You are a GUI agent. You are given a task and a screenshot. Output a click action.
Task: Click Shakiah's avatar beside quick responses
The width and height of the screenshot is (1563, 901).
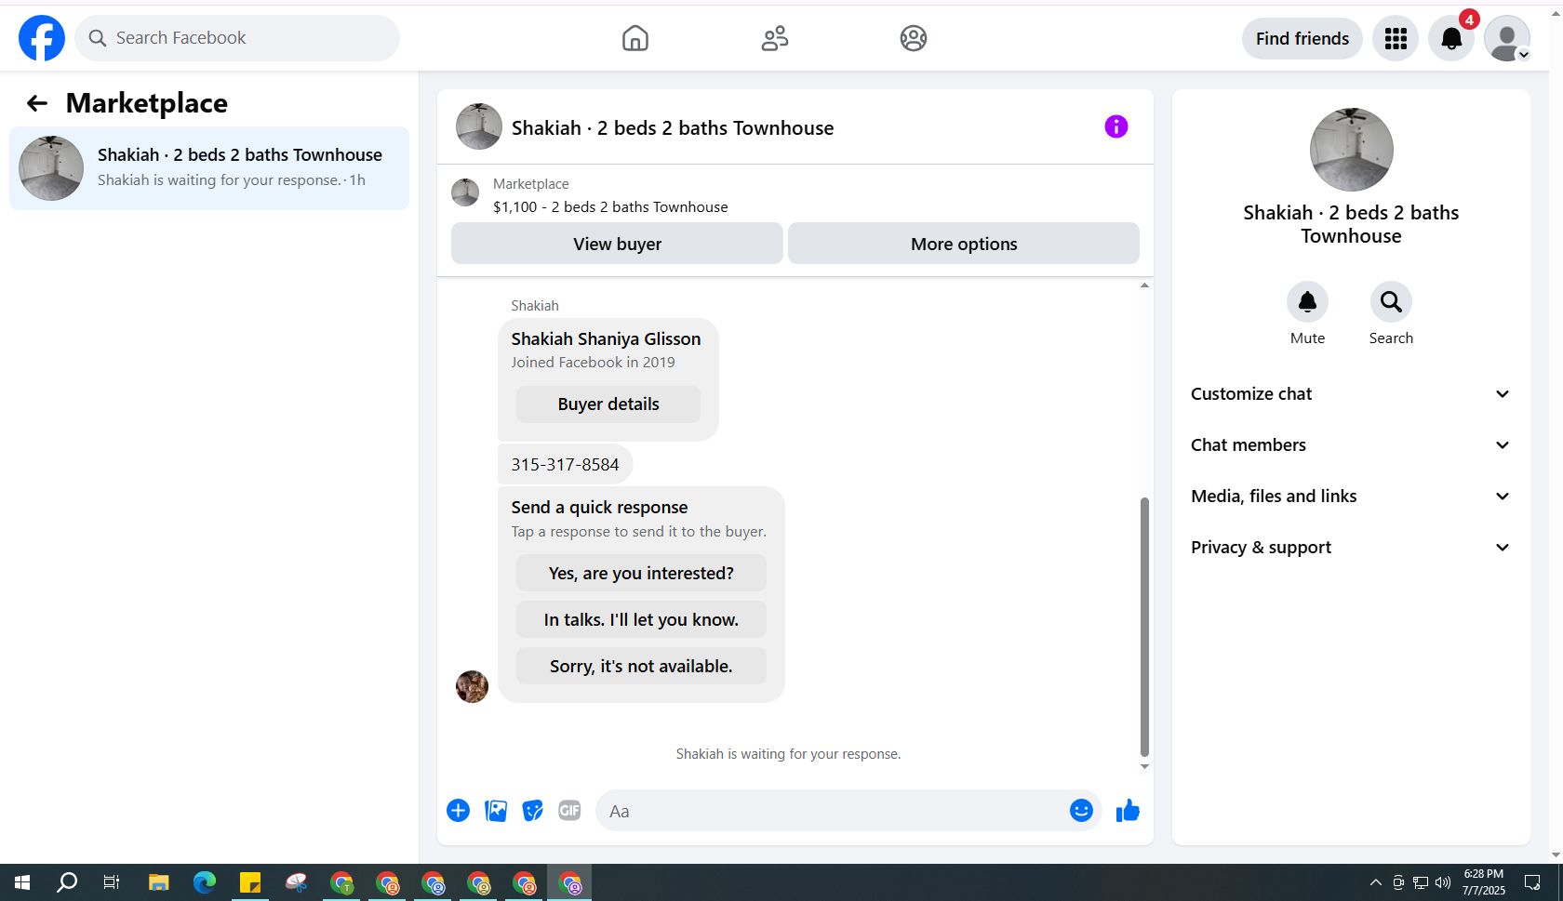pyautogui.click(x=472, y=687)
